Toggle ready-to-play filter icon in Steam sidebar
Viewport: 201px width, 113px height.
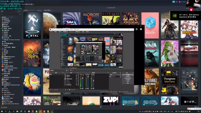20,11
